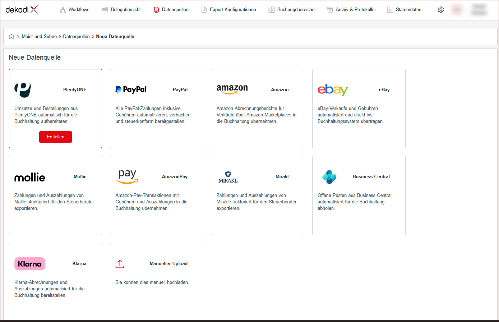Click the blurred user avatar
This screenshot has height=322, width=499.
[457, 10]
